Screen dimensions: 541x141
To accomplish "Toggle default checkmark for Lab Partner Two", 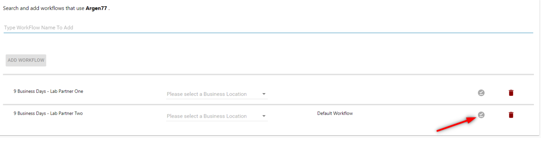I will pos(481,115).
